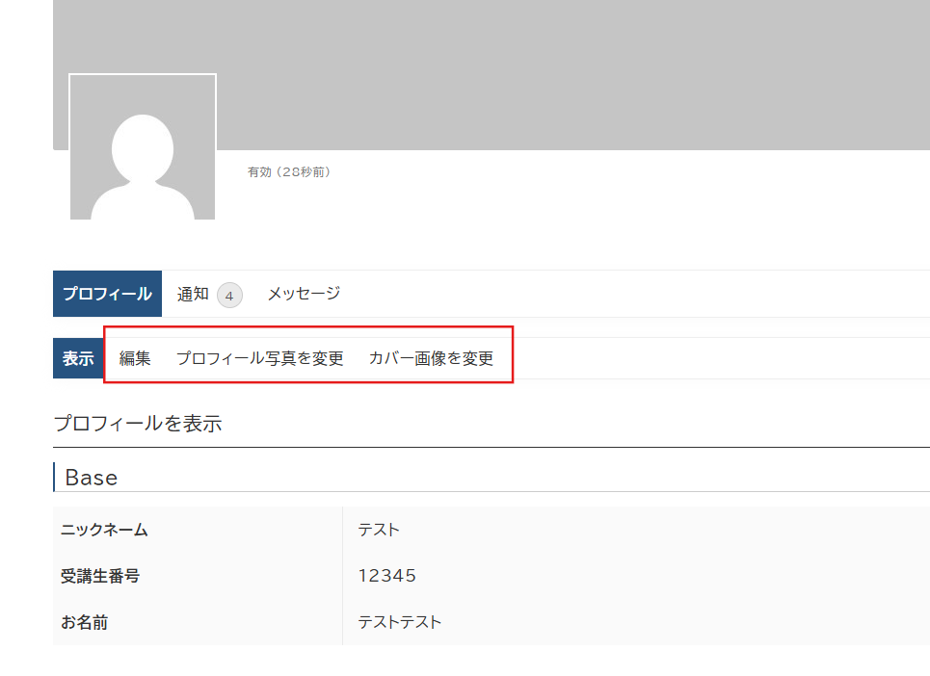This screenshot has height=676, width=930.
Task: Open the プロフィール tab
Action: tap(107, 294)
